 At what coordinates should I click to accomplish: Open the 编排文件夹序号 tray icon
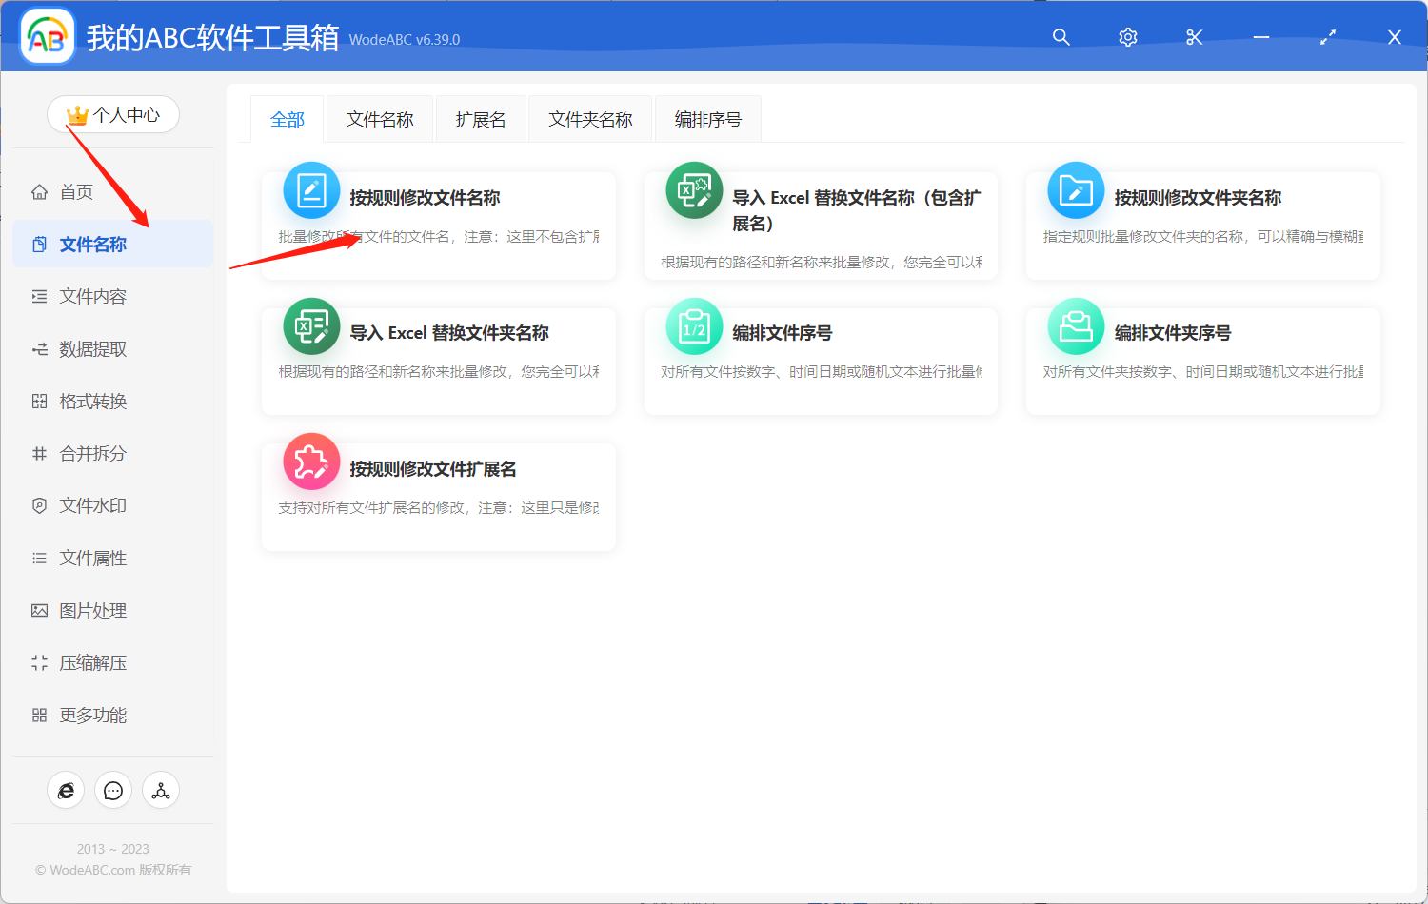pos(1075,325)
